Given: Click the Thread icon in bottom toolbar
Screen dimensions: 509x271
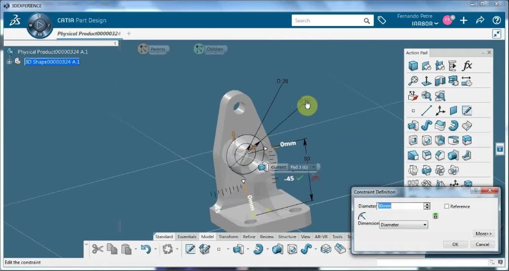Looking at the screenshot, I should (x=277, y=249).
